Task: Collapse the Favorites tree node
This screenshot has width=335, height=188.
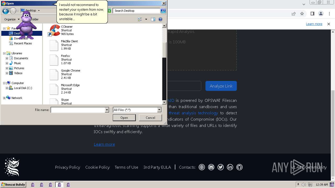Action: [4, 28]
